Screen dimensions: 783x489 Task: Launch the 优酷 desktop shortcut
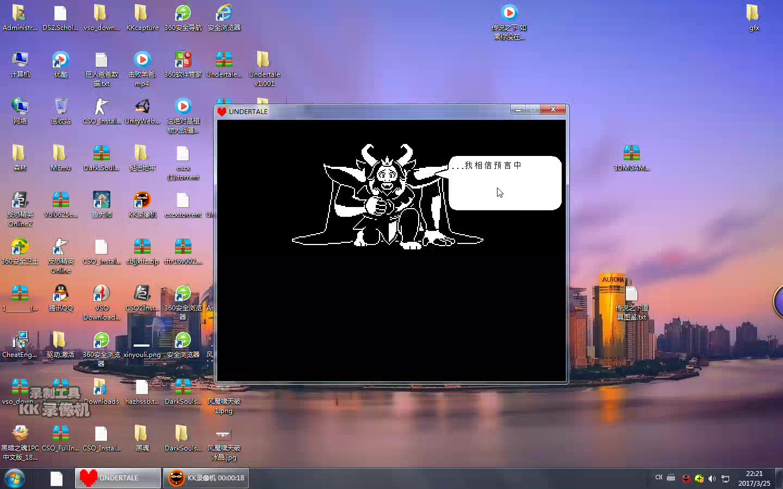click(60, 64)
